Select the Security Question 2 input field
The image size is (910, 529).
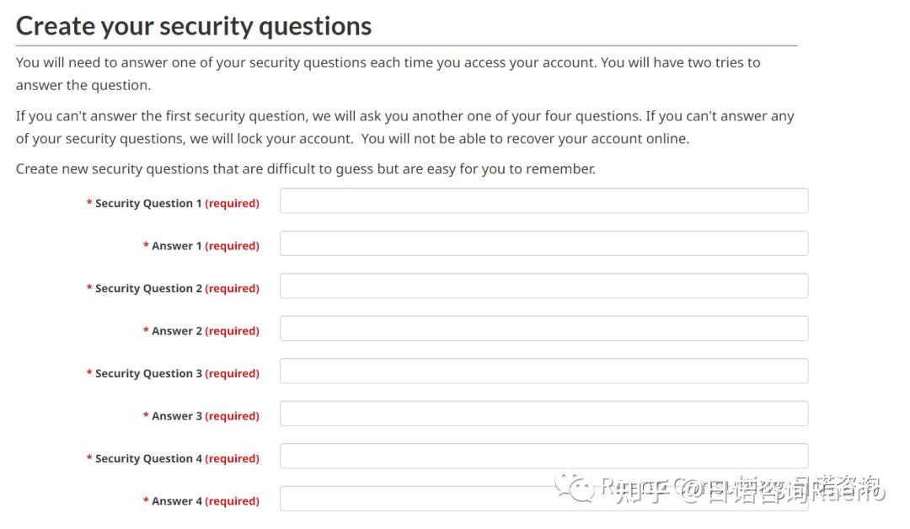543,286
